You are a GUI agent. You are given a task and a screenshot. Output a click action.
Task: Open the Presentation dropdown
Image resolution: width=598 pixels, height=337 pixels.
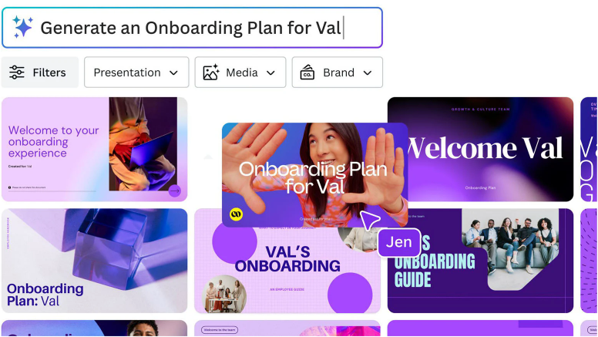[x=136, y=72]
